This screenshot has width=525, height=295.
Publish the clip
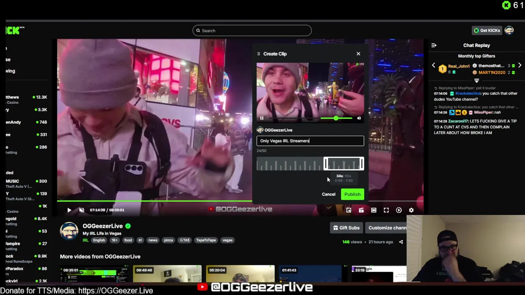pos(352,194)
